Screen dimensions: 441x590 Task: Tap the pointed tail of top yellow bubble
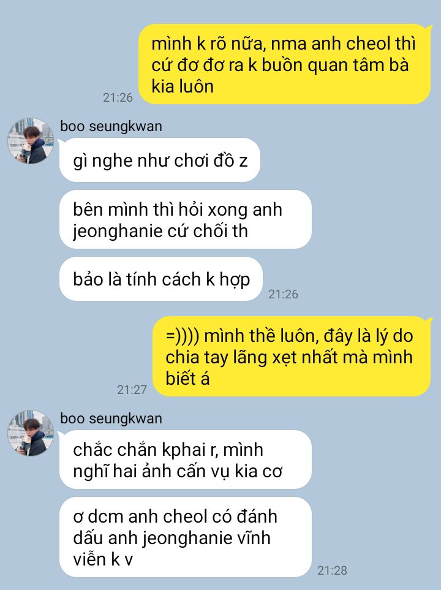(x=428, y=28)
